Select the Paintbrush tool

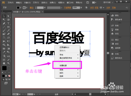point(4,31)
